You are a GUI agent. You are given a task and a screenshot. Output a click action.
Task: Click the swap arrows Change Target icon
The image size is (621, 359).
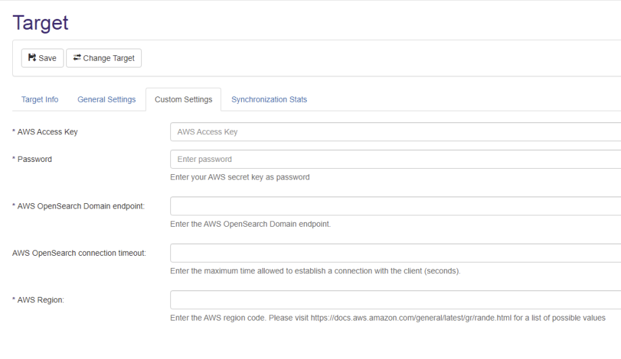coord(77,58)
